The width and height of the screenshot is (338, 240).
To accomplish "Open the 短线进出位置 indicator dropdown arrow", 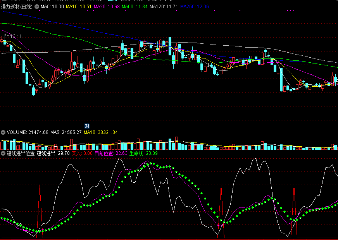I will tap(3, 153).
